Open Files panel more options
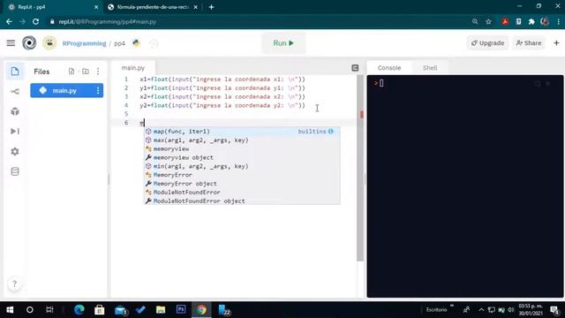Viewport: 565px width, 318px height. (98, 72)
